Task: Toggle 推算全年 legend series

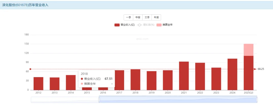Action: point(165,25)
